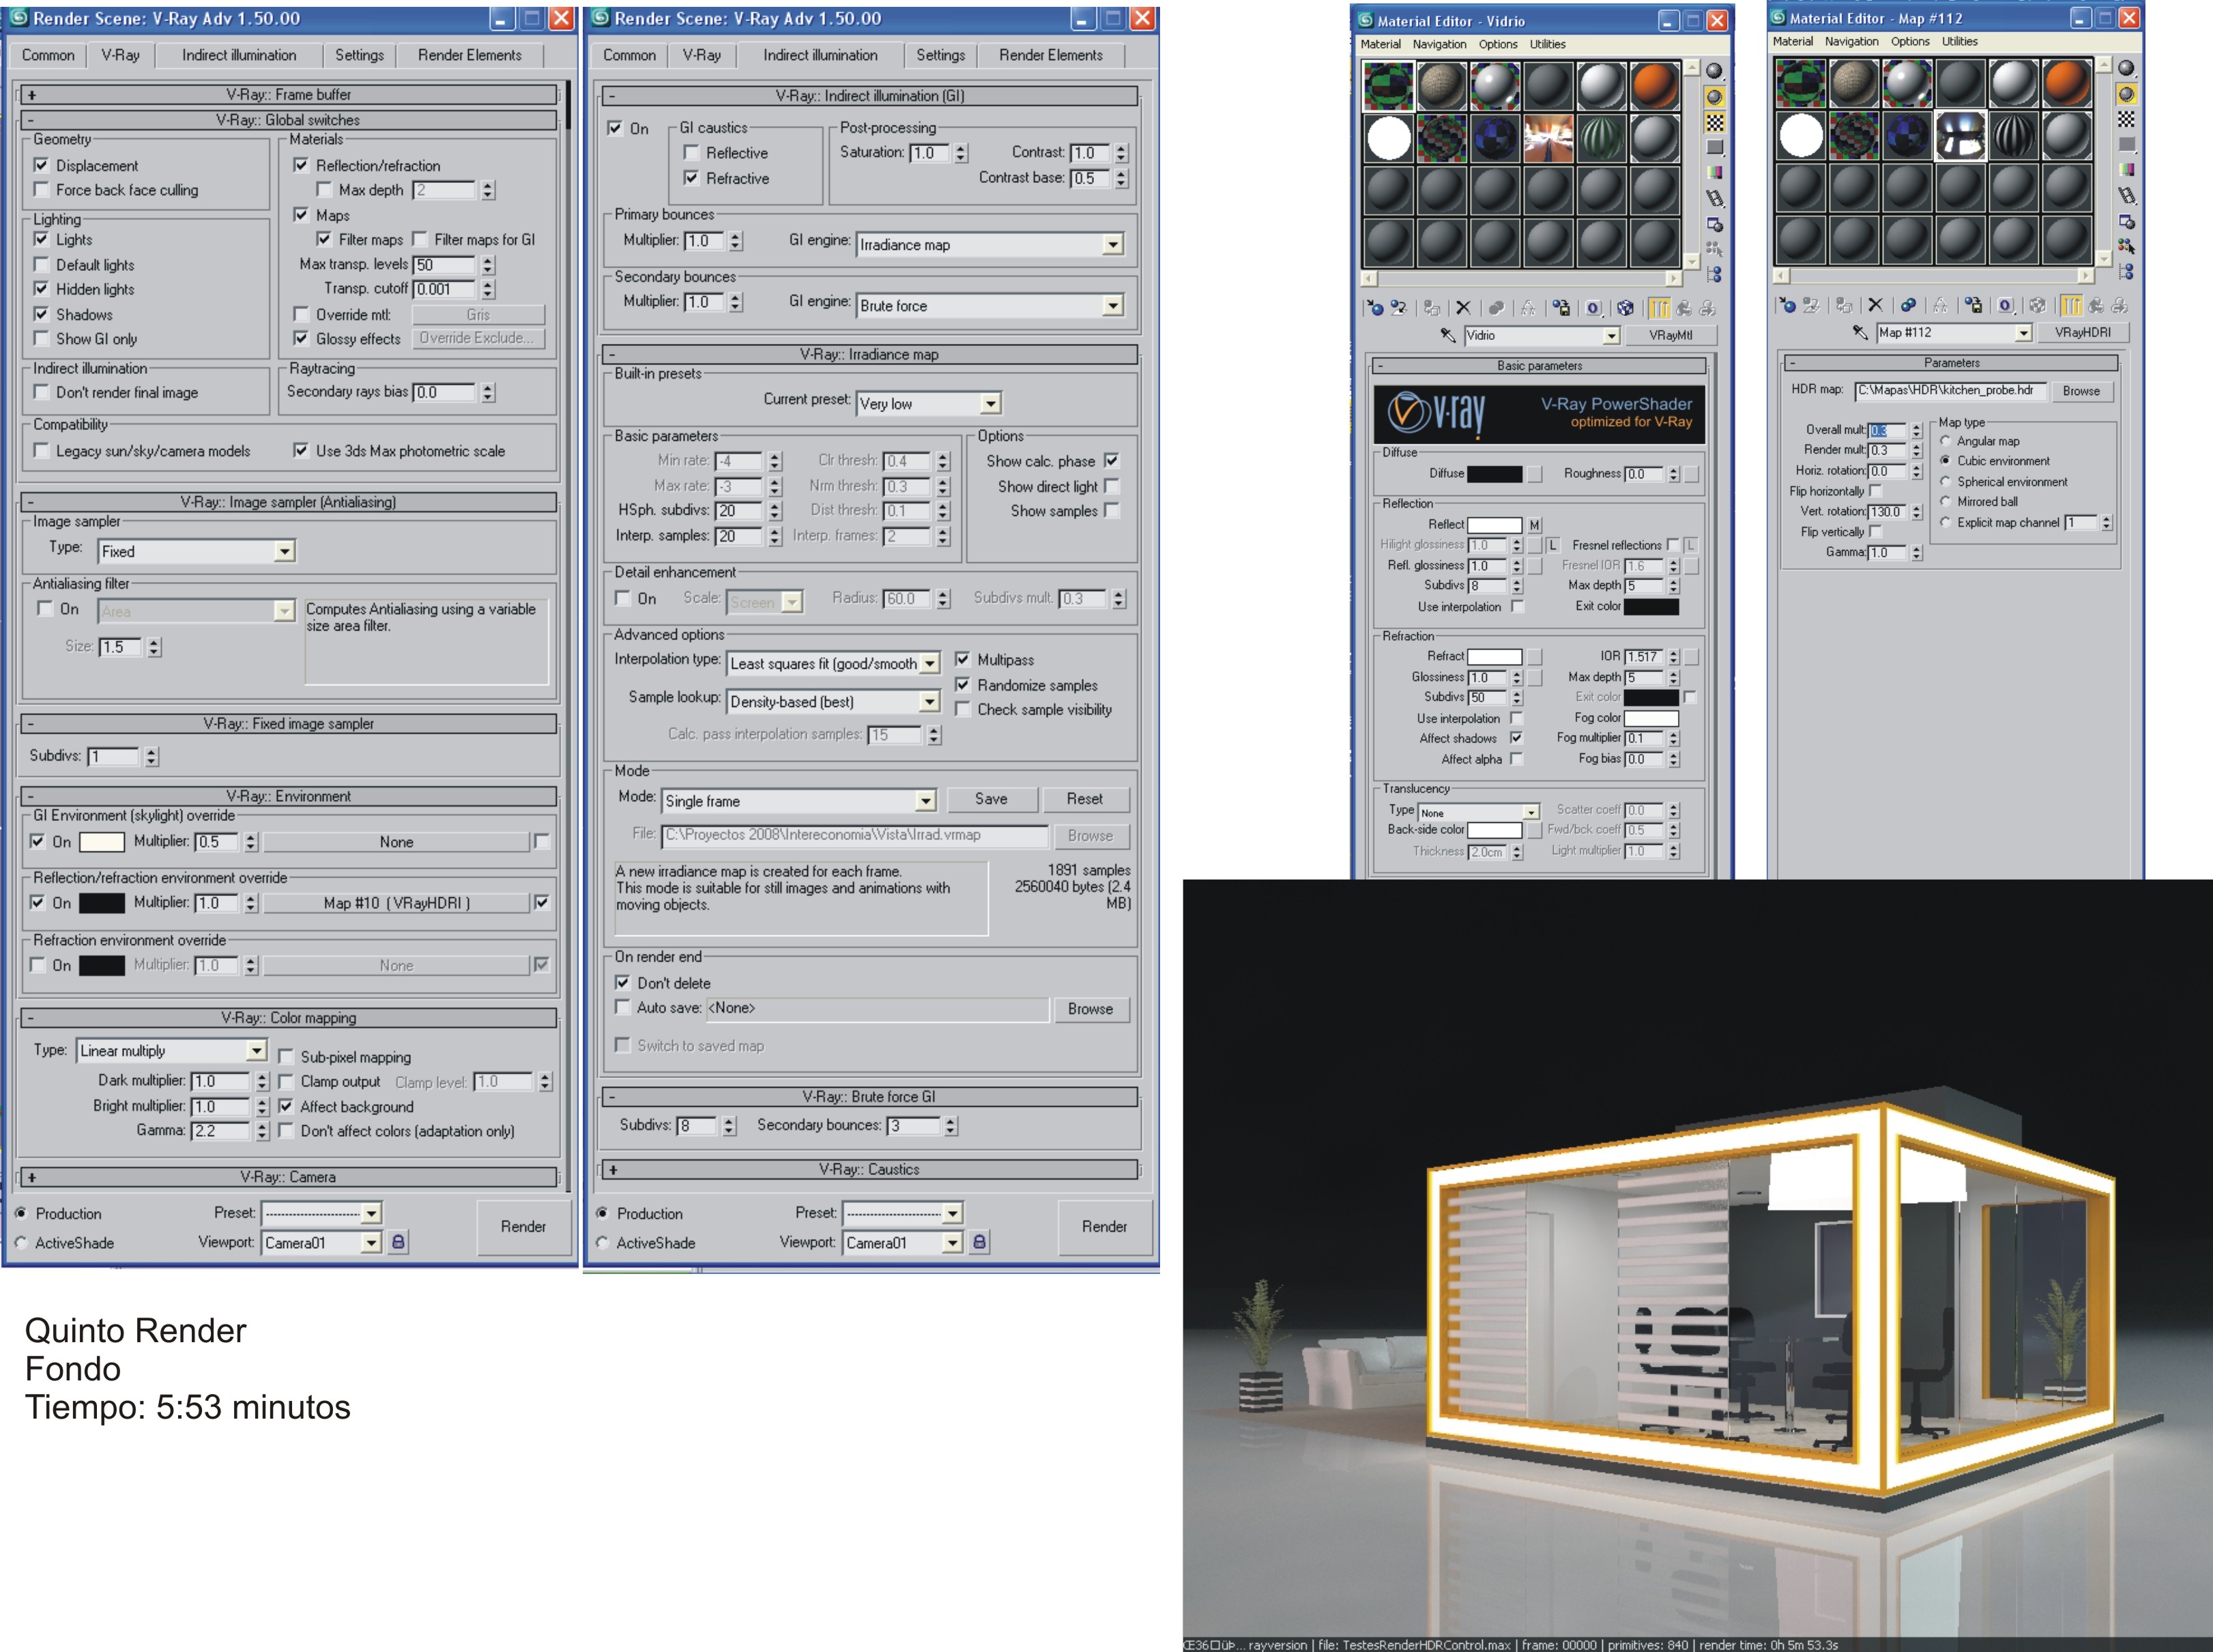
Task: Open Material/Map Navigator icon in Map #112 editor
Action: [x=2126, y=271]
